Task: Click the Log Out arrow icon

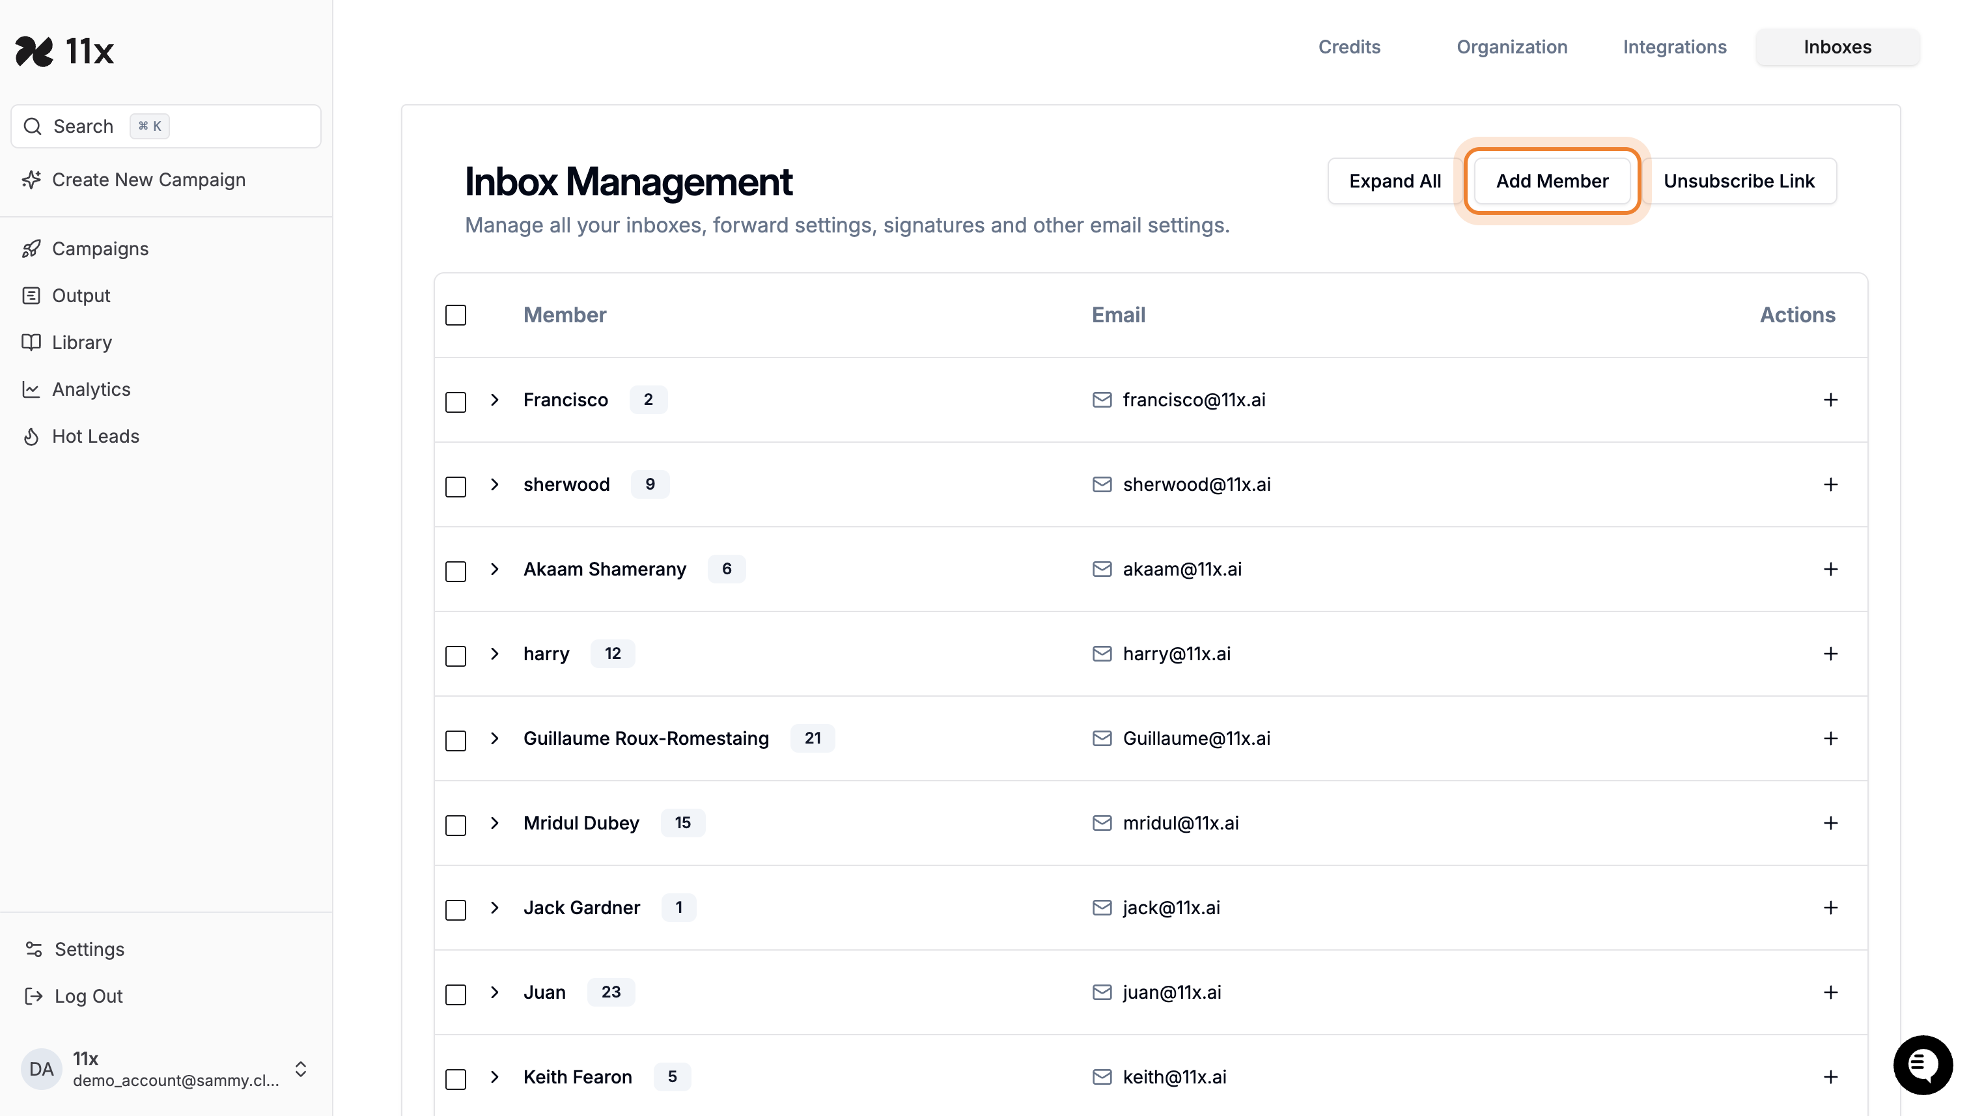Action: pyautogui.click(x=34, y=996)
